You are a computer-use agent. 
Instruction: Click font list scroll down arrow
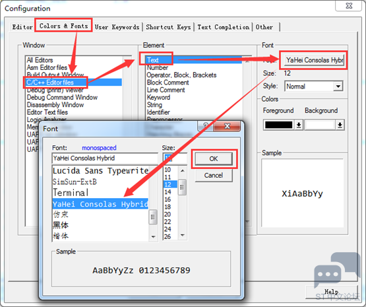coord(153,236)
